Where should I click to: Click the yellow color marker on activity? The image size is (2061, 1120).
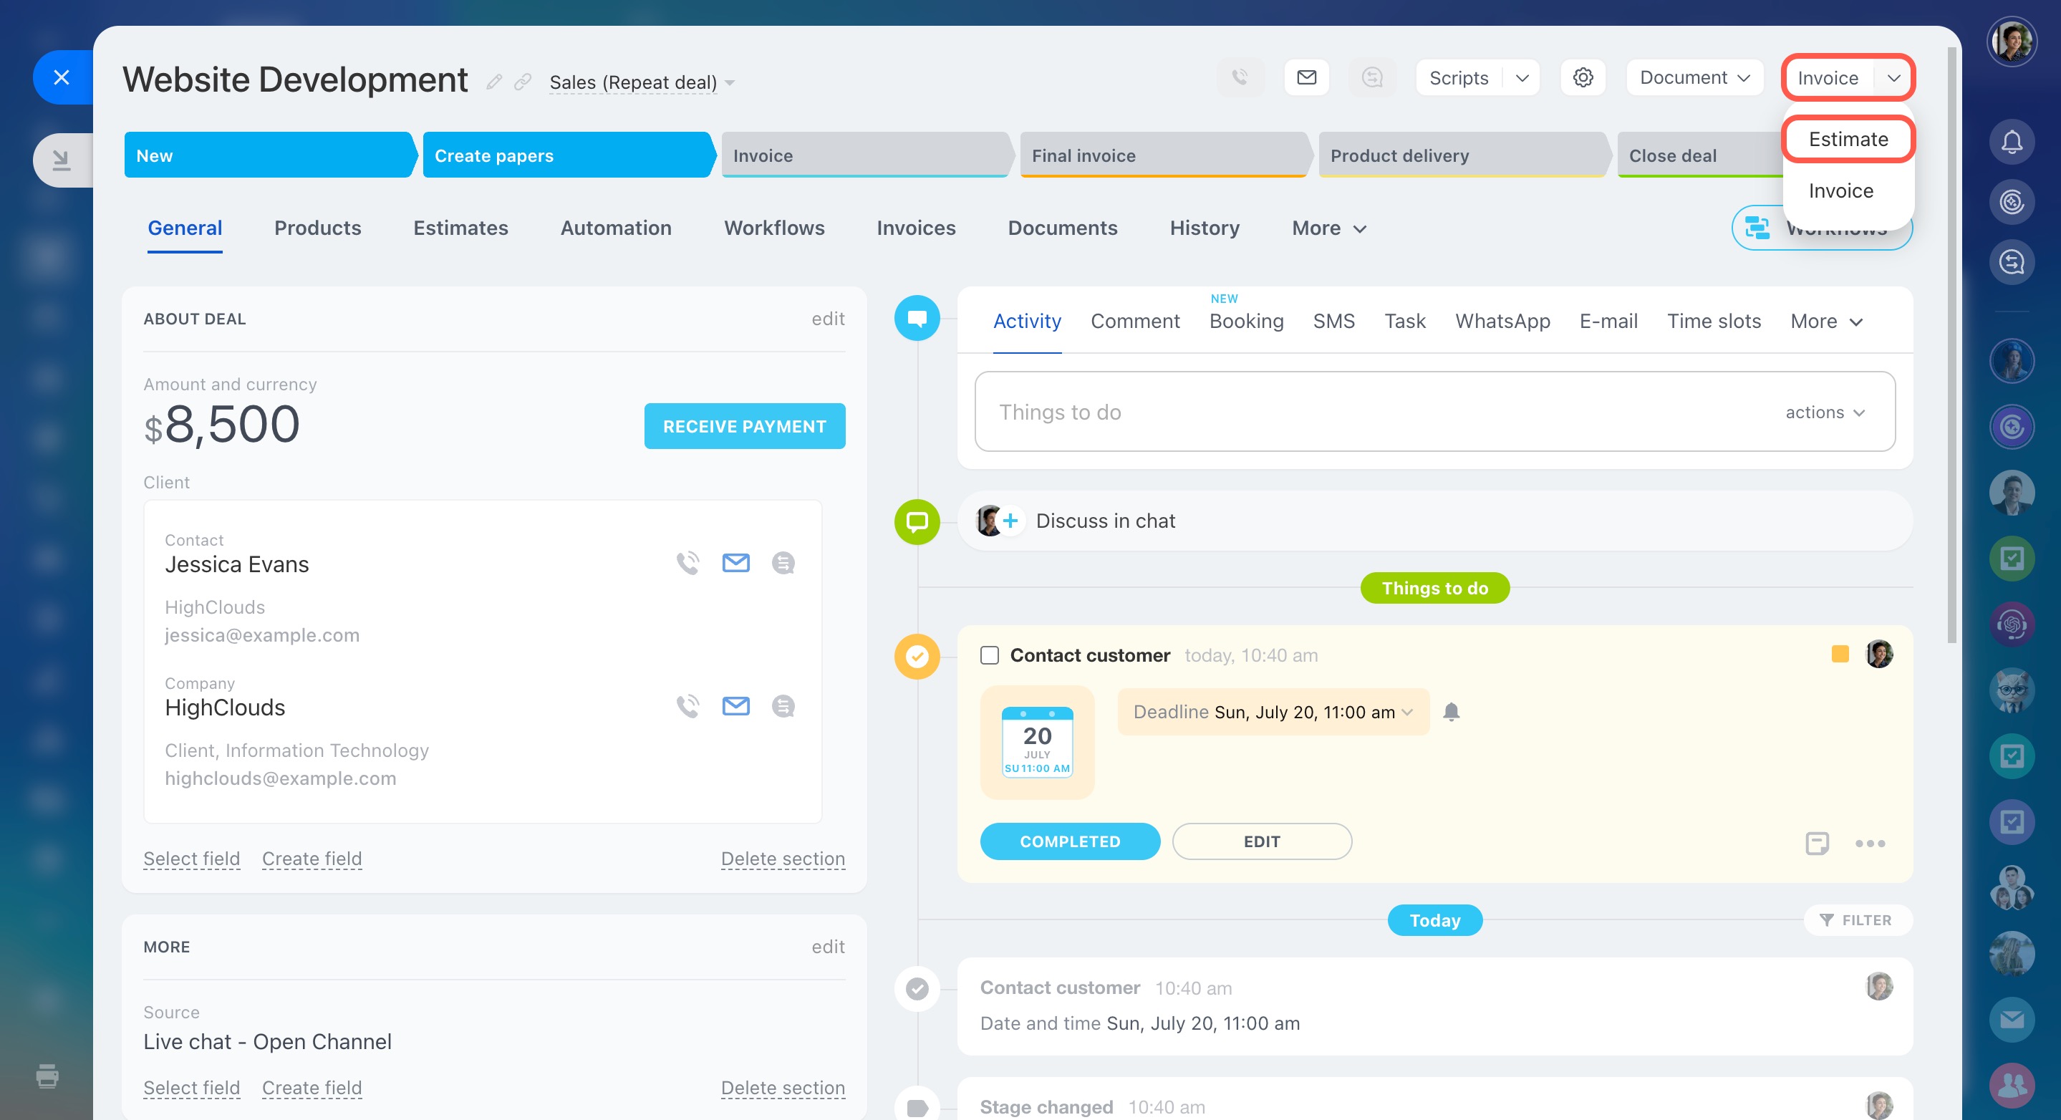coord(1840,655)
